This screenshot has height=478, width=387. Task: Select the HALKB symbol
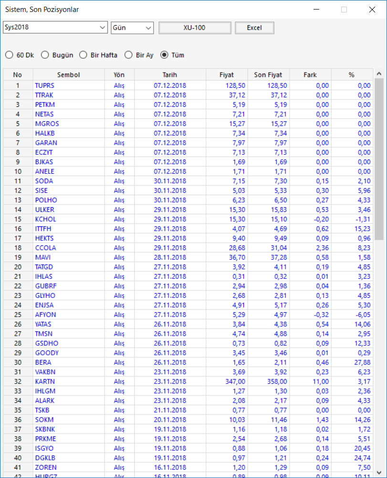tap(45, 133)
